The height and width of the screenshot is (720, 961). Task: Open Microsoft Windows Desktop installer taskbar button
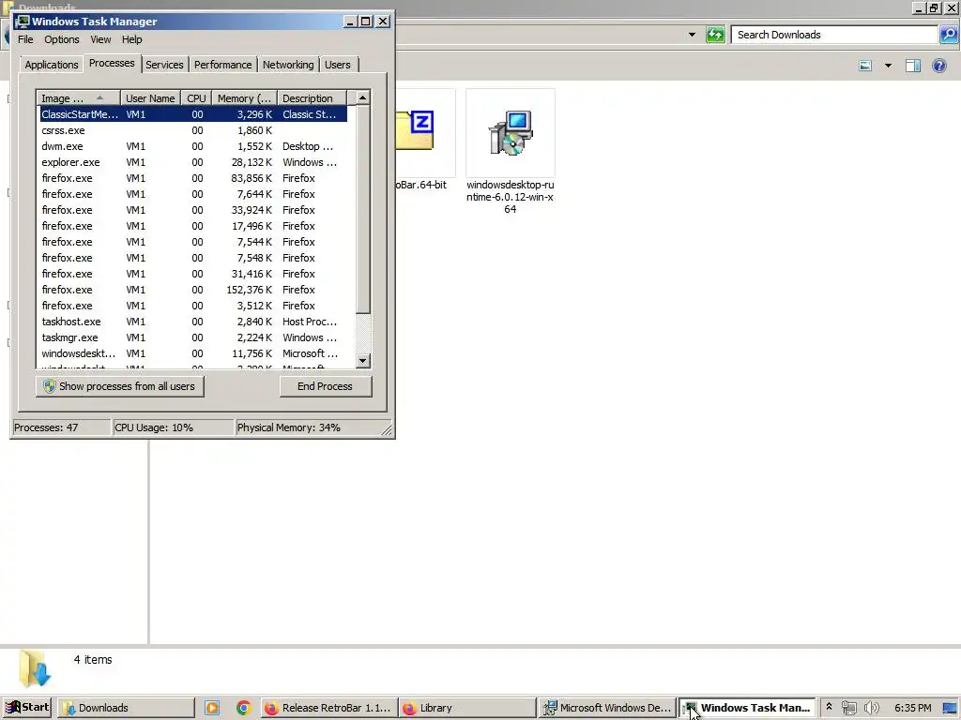pyautogui.click(x=607, y=708)
